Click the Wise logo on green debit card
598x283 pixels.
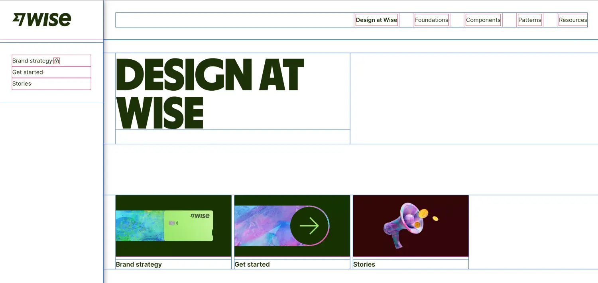coord(200,216)
